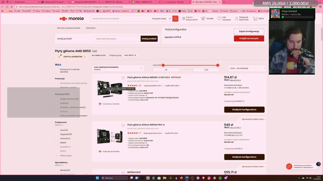Click Przejdź do koszyka button
Image resolution: width=323 pixels, height=181 pixels.
coord(249,38)
